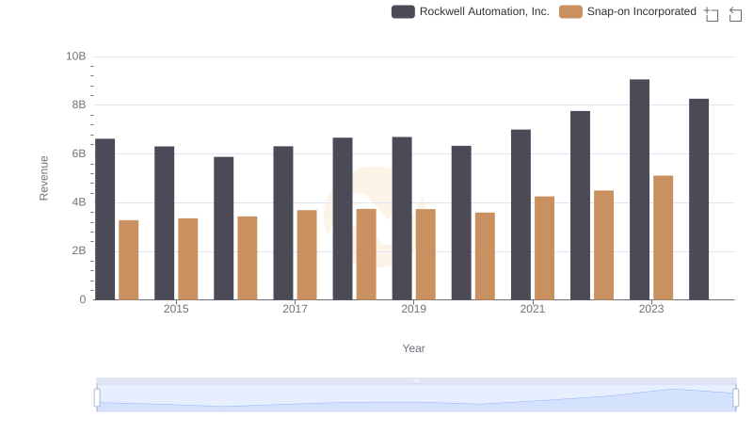This screenshot has width=753, height=434.
Task: Click the top grip of the zoom slider
Action: (x=416, y=380)
